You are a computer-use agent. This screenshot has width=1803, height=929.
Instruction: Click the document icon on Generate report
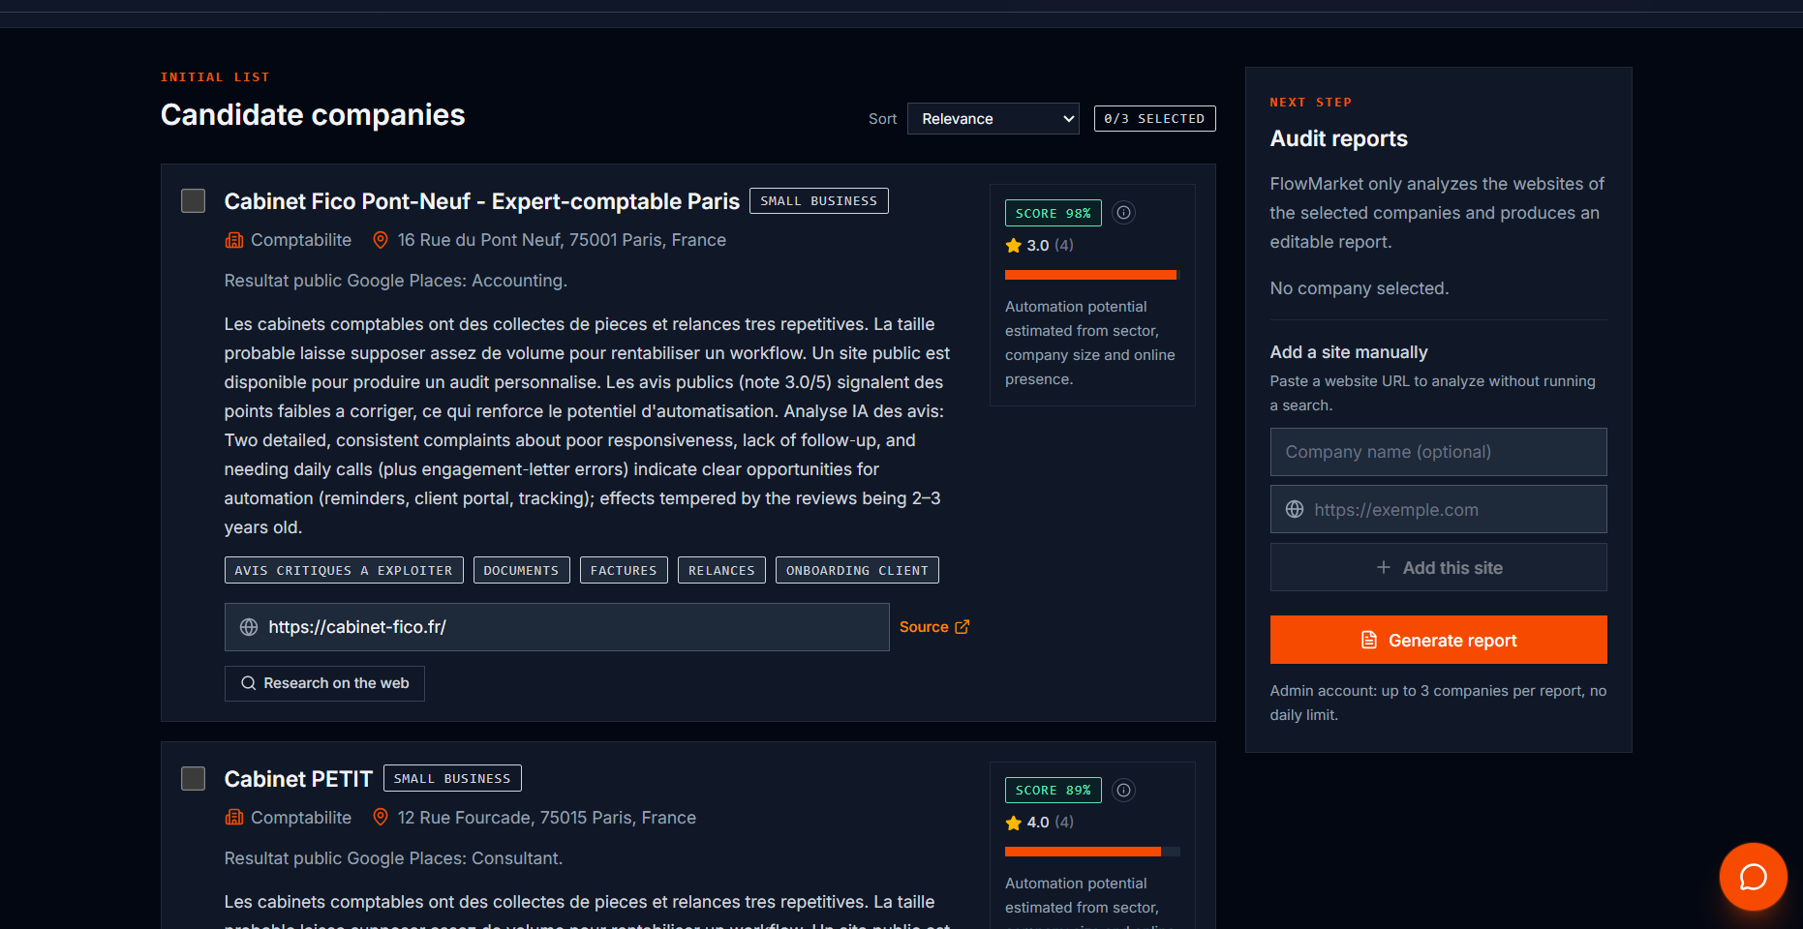point(1369,640)
